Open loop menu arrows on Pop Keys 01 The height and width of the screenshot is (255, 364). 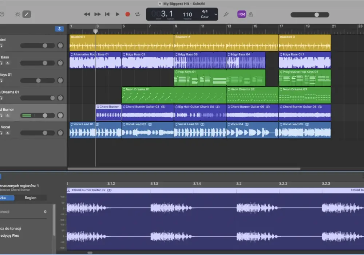177,72
